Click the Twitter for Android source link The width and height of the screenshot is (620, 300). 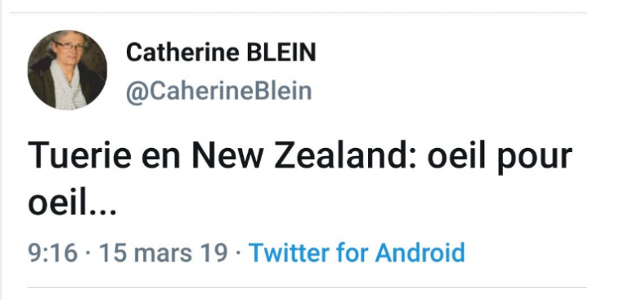(357, 253)
